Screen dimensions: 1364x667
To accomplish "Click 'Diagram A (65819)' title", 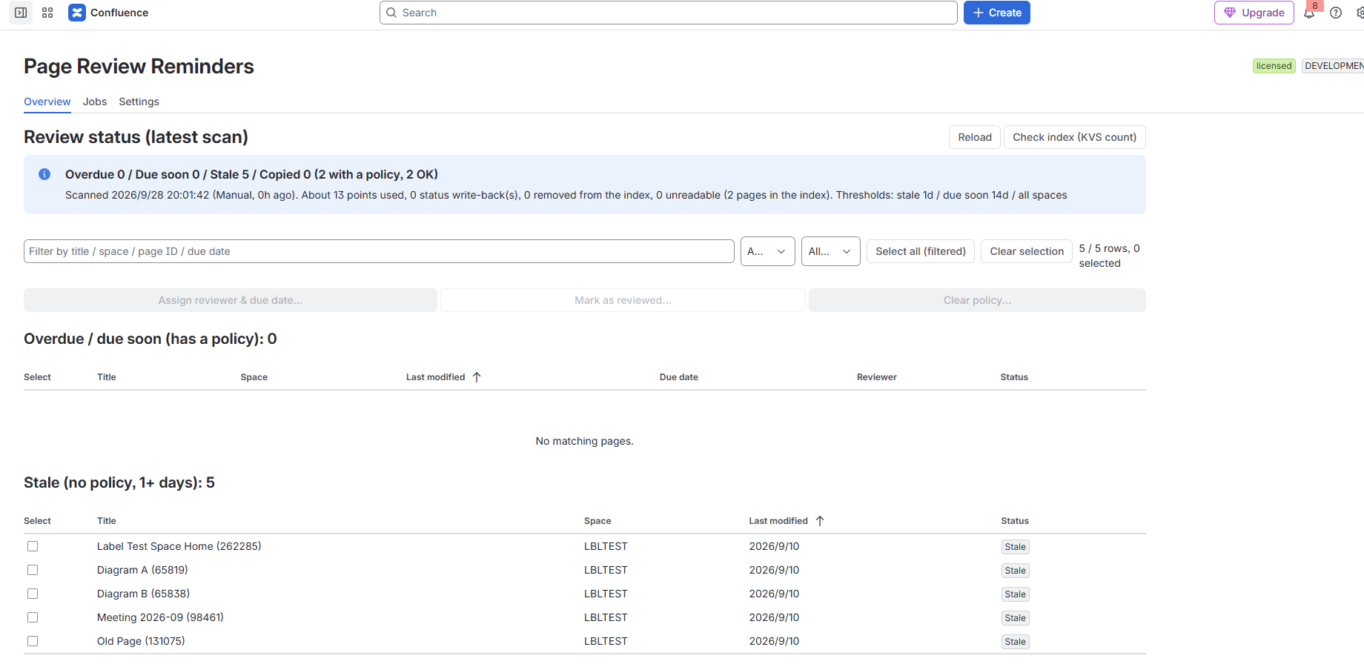I will click(x=142, y=570).
